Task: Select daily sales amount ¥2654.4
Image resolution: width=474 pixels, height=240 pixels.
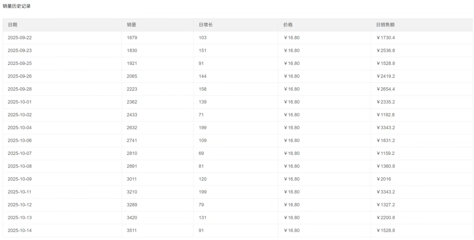Action: [x=385, y=89]
